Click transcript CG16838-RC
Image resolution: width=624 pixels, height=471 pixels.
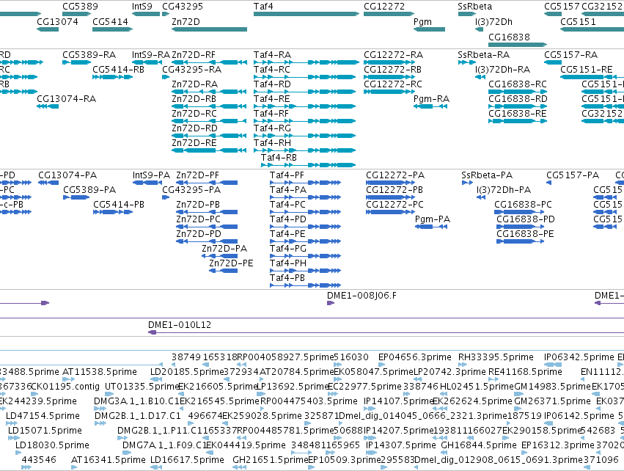[518, 92]
